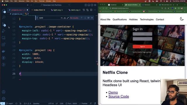
Task: Select the projects.css editor tab
Action: [x=18, y=10]
